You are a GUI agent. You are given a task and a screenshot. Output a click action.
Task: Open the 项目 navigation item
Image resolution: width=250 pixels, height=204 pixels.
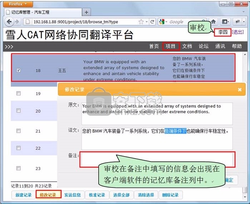pos(171,46)
